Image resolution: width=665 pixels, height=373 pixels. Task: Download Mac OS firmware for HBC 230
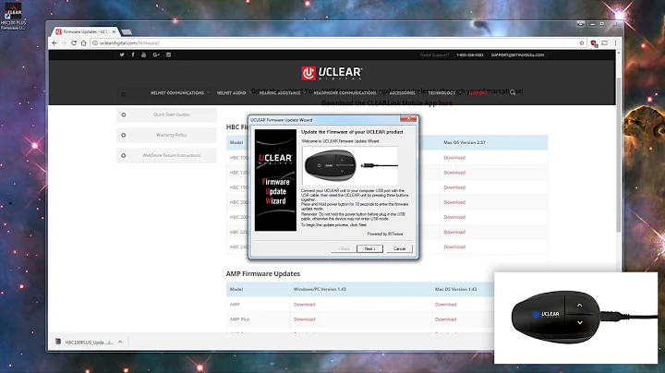[454, 247]
